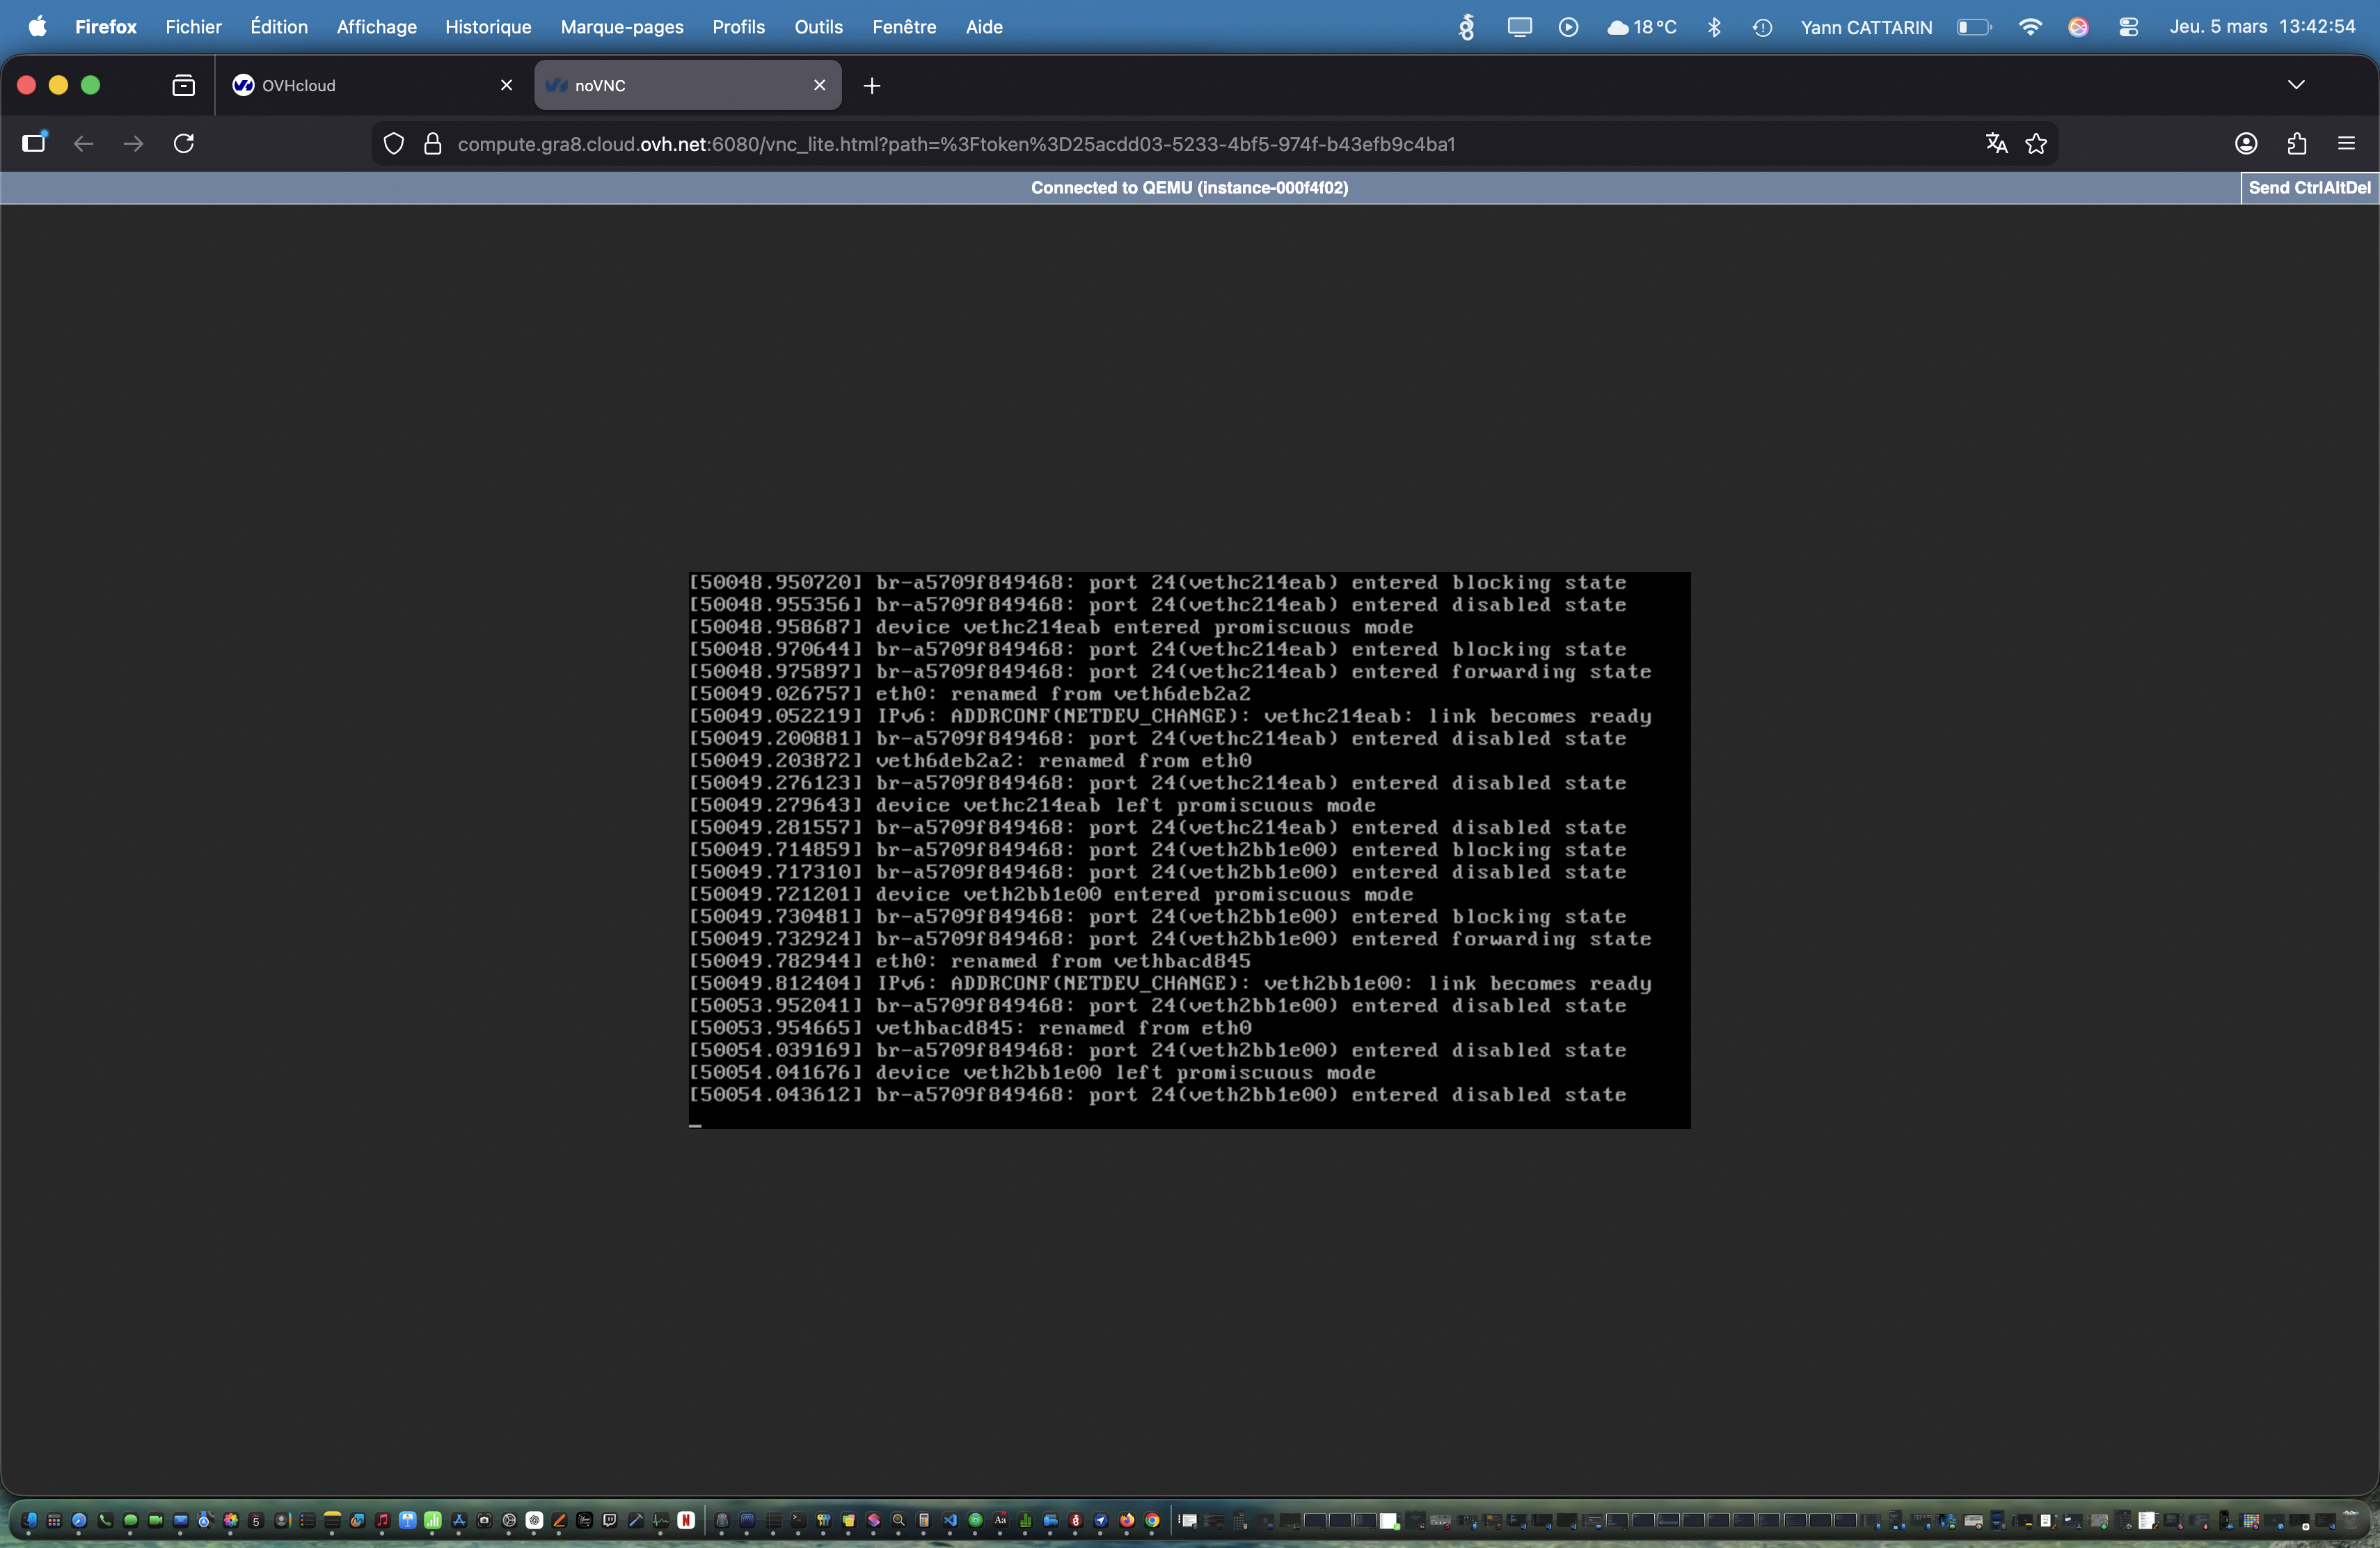2380x1548 pixels.
Task: Open the Firefox account profile icon
Action: coord(2246,144)
